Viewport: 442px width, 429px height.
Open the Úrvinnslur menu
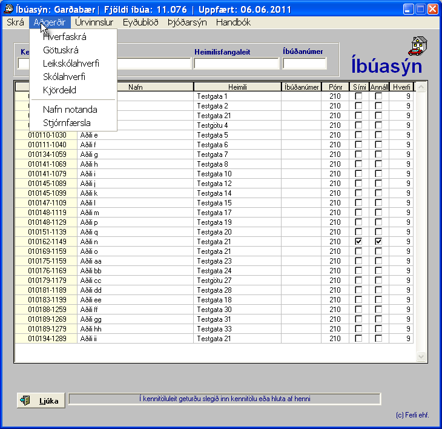point(94,22)
